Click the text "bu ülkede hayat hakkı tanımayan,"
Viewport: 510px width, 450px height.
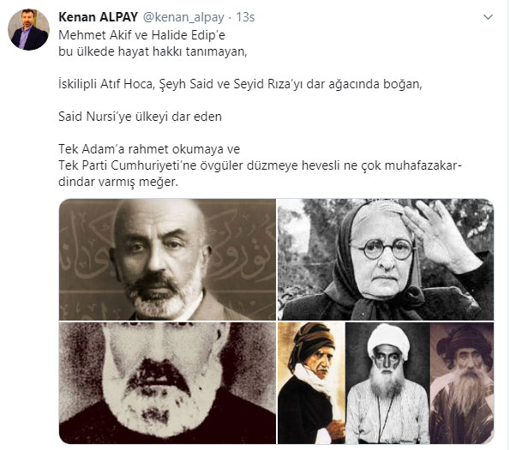(x=153, y=51)
